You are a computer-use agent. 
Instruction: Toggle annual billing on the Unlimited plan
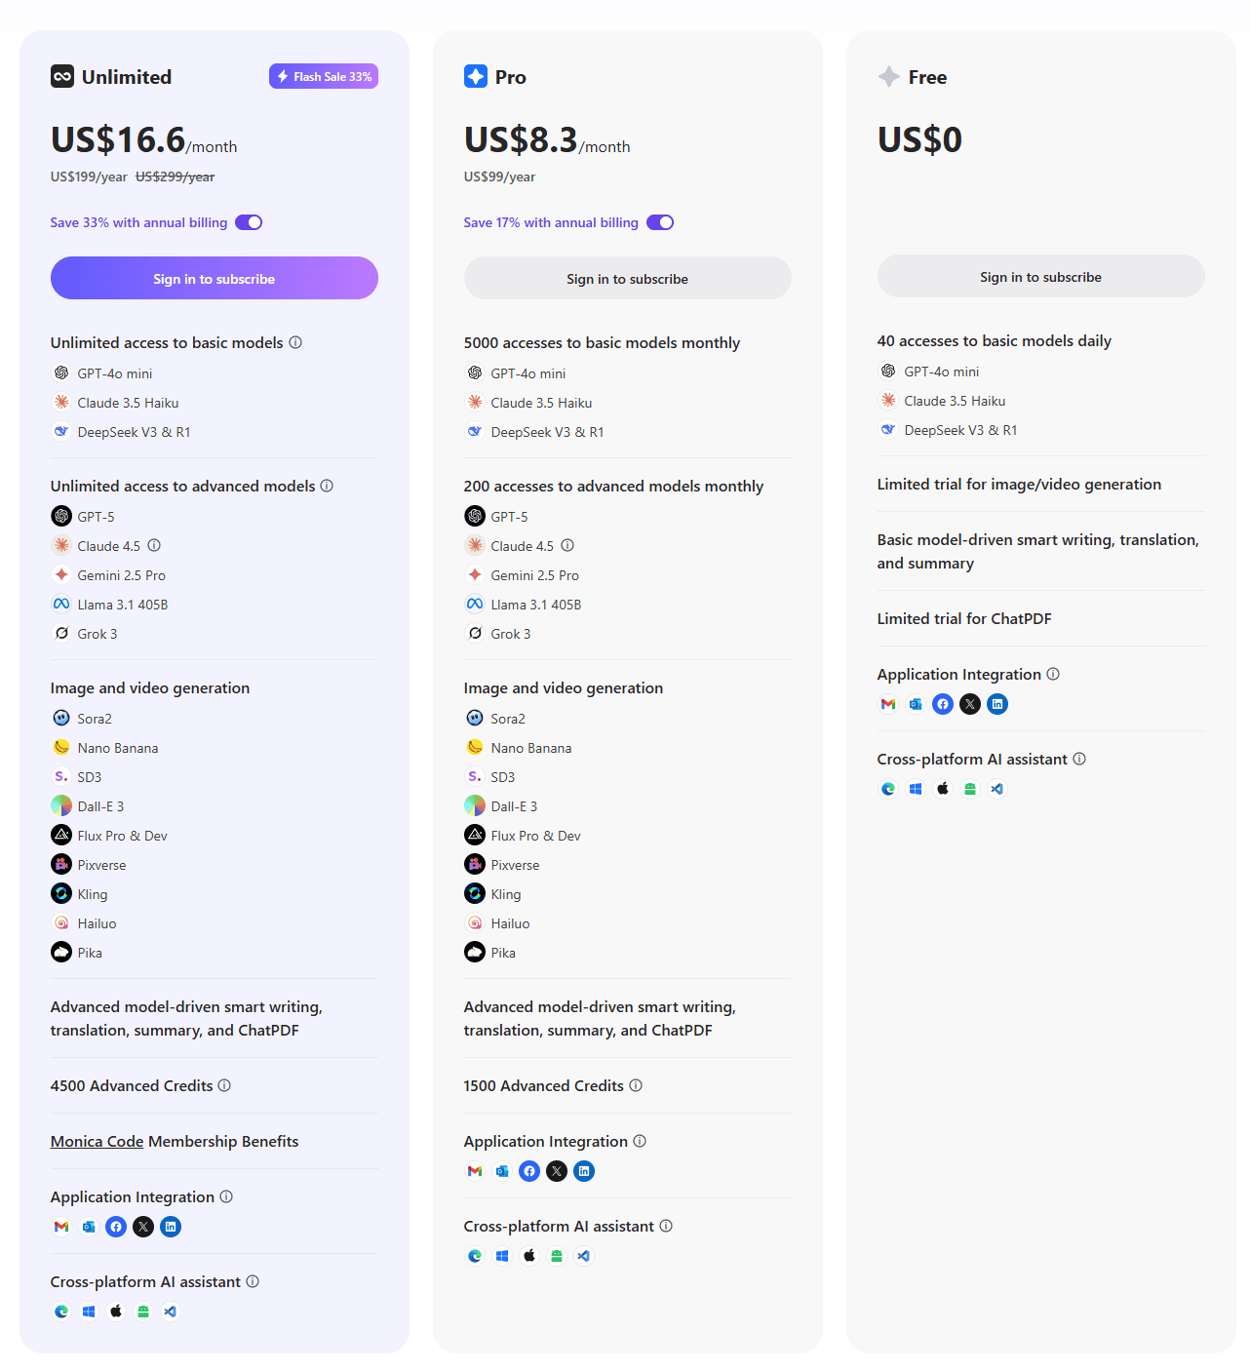[249, 222]
